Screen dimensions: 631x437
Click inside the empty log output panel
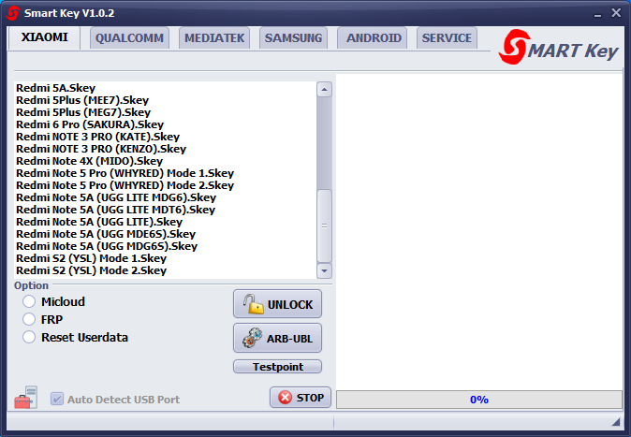(x=479, y=231)
